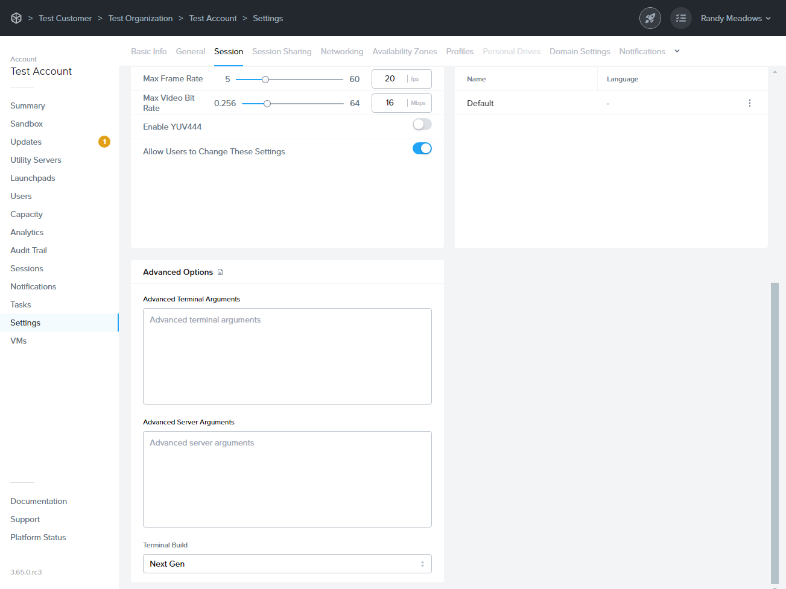Expand the Randy Meadows user menu
Viewport: 786px width, 589px height.
735,18
